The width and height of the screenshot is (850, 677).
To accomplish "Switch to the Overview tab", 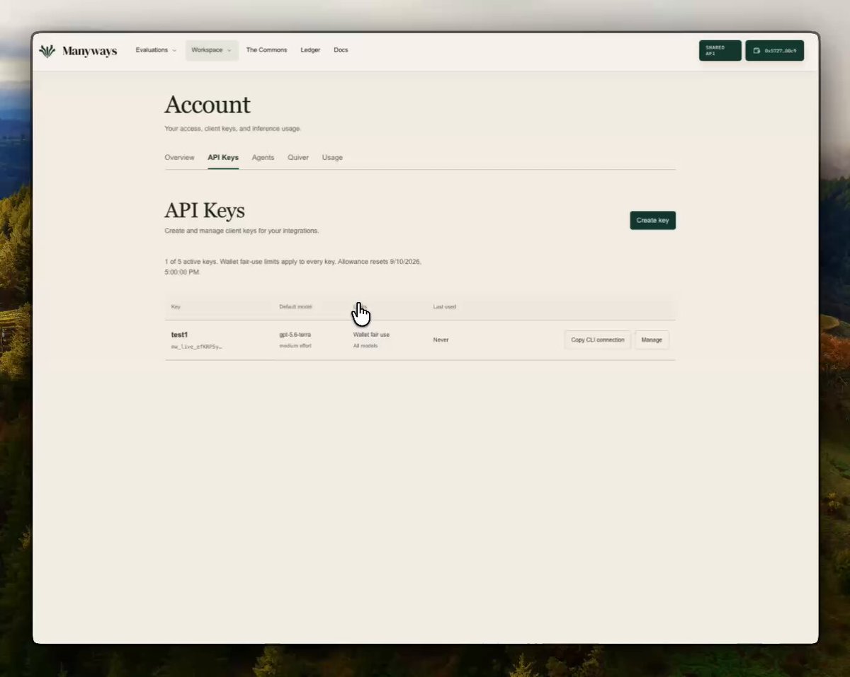I will (179, 158).
